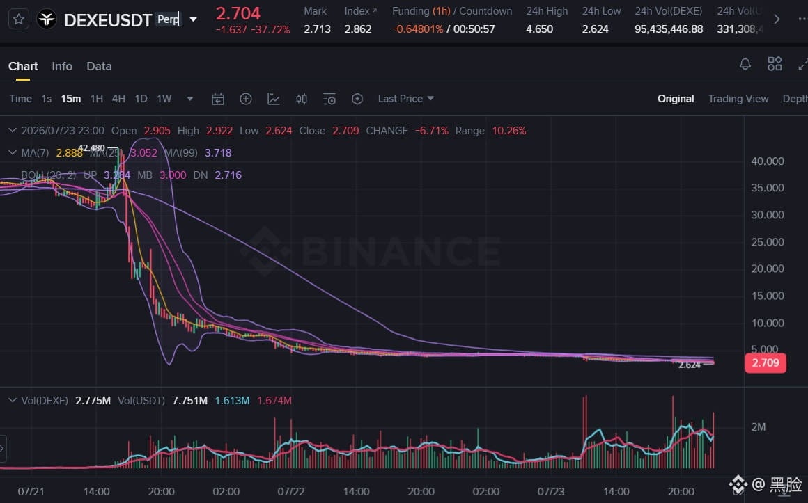Click the add/compare plus circle icon
This screenshot has height=503, width=808.
click(246, 99)
